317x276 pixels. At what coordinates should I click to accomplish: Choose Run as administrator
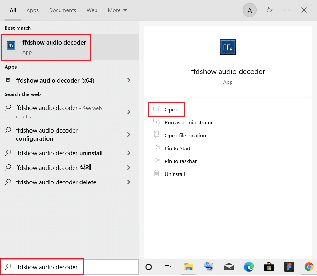pos(189,122)
